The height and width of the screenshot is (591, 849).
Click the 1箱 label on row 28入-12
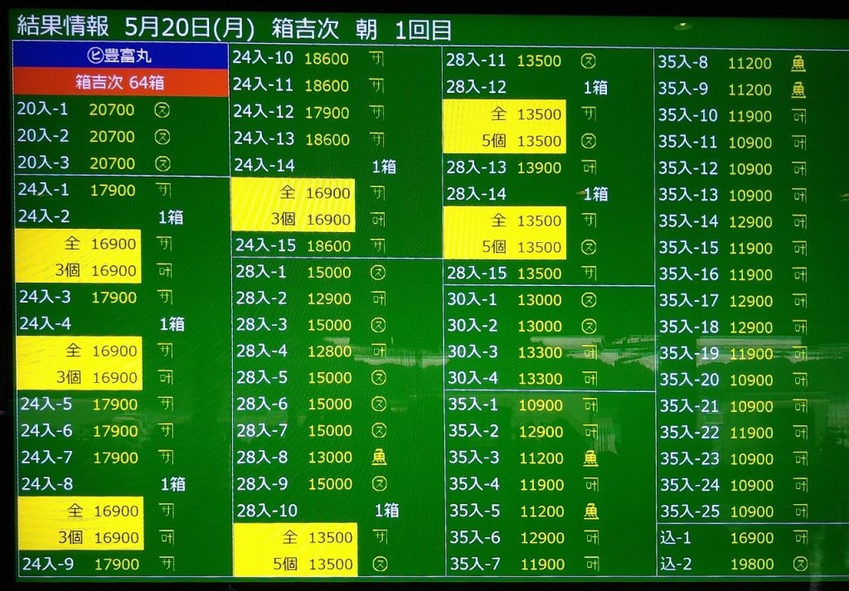pos(595,87)
